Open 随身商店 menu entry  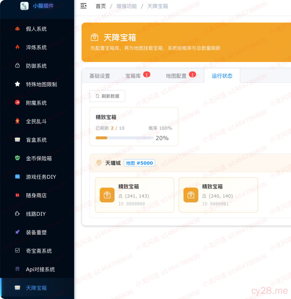37,195
